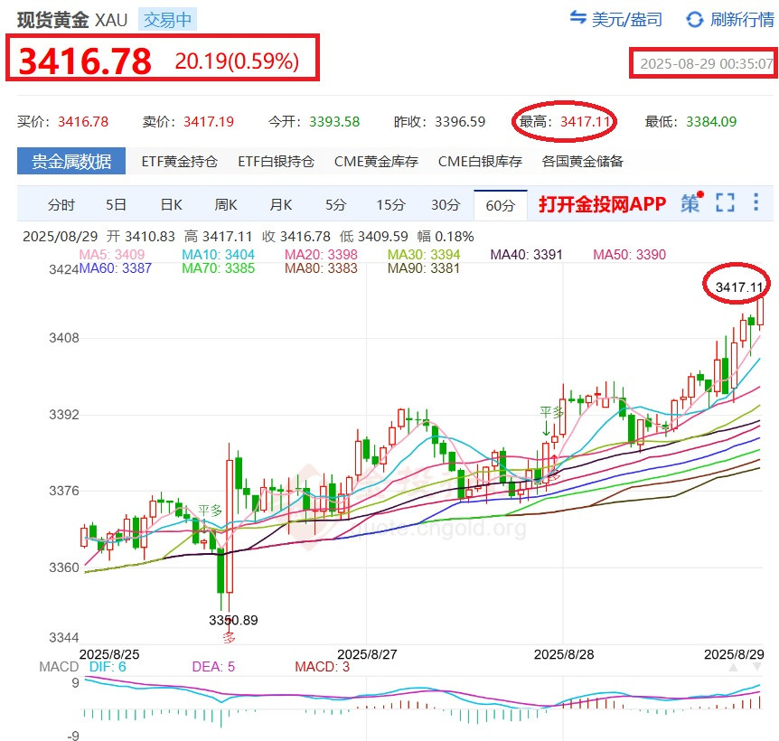Open the chart fullscreen view icon
This screenshot has height=741, width=779.
pos(725,204)
